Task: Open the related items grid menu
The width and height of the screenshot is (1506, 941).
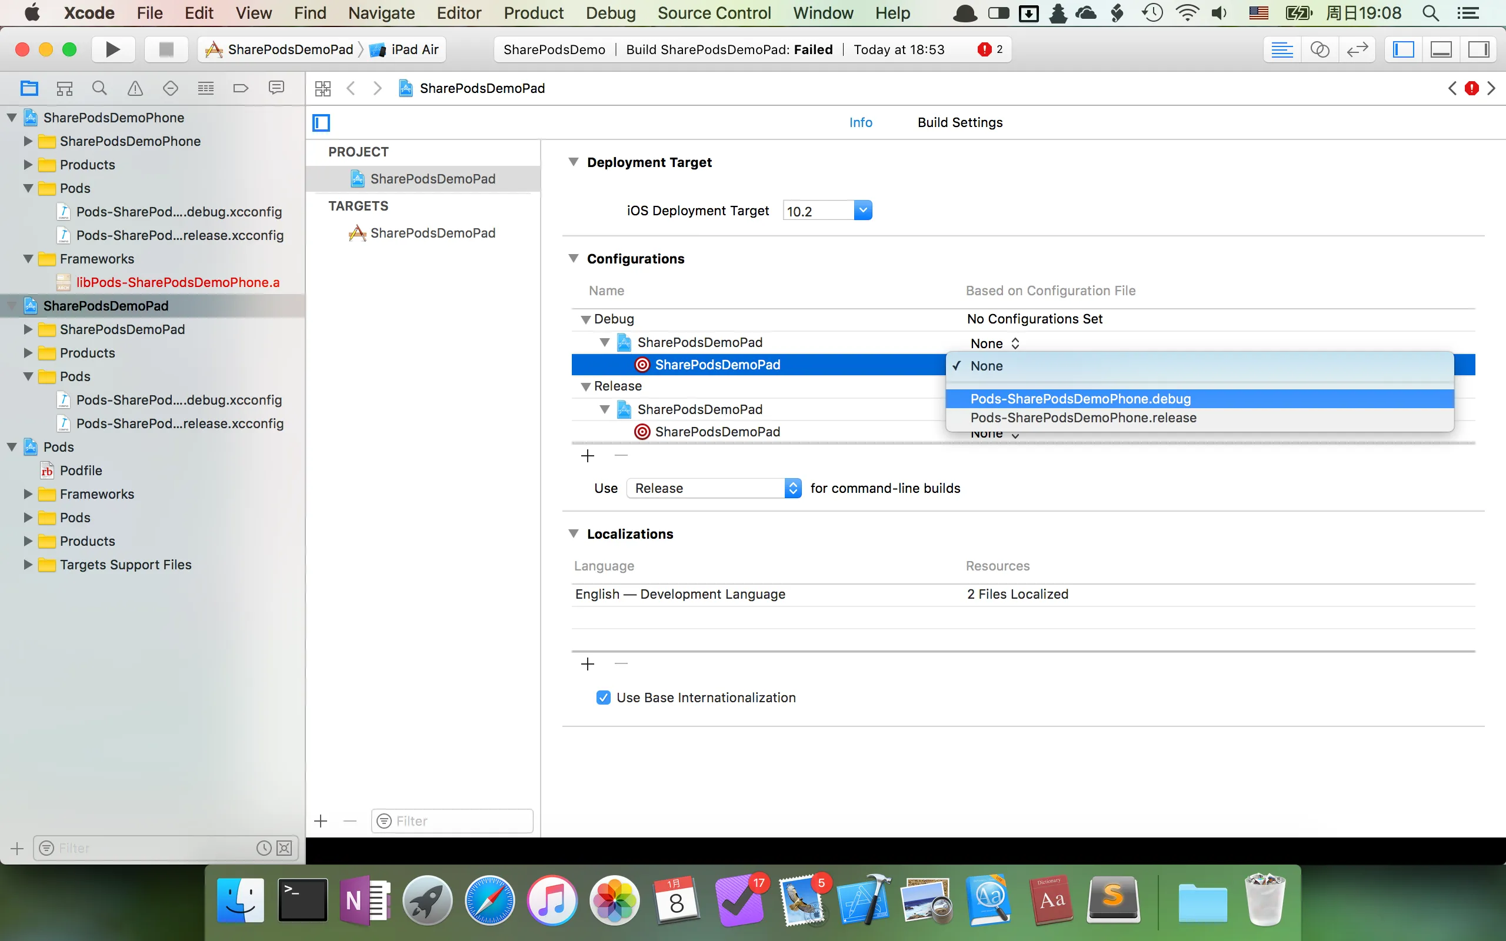Action: click(323, 88)
